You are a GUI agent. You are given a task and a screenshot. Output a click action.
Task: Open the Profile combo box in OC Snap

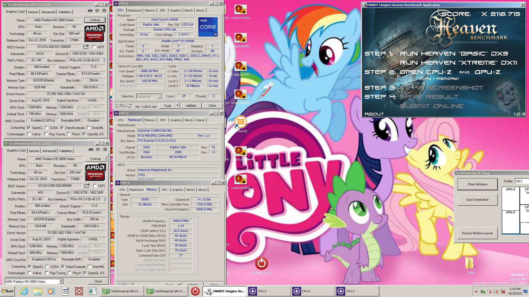[522, 181]
